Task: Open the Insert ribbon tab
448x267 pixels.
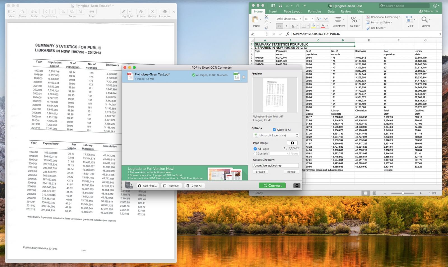Action: pos(273,11)
